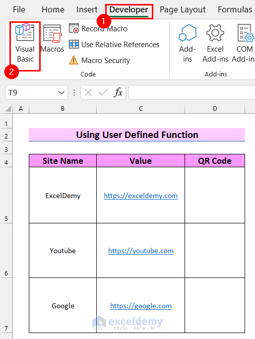Open the Add-ins button
Viewport: 255px width, 339px height.
(x=188, y=43)
